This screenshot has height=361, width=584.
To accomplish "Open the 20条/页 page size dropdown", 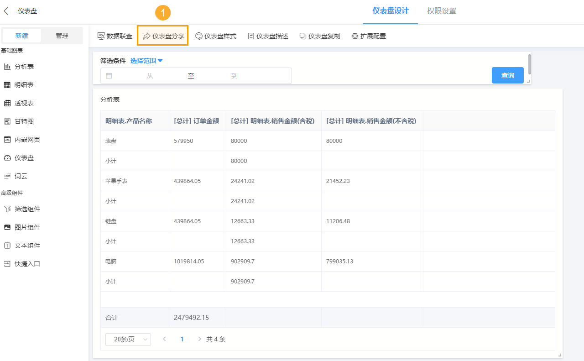I will coord(128,339).
